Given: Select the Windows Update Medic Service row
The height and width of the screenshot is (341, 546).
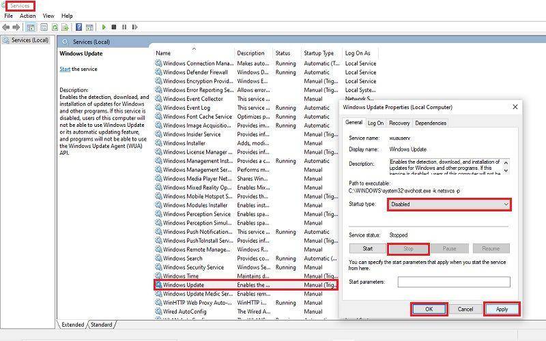Looking at the screenshot, I should click(246, 294).
